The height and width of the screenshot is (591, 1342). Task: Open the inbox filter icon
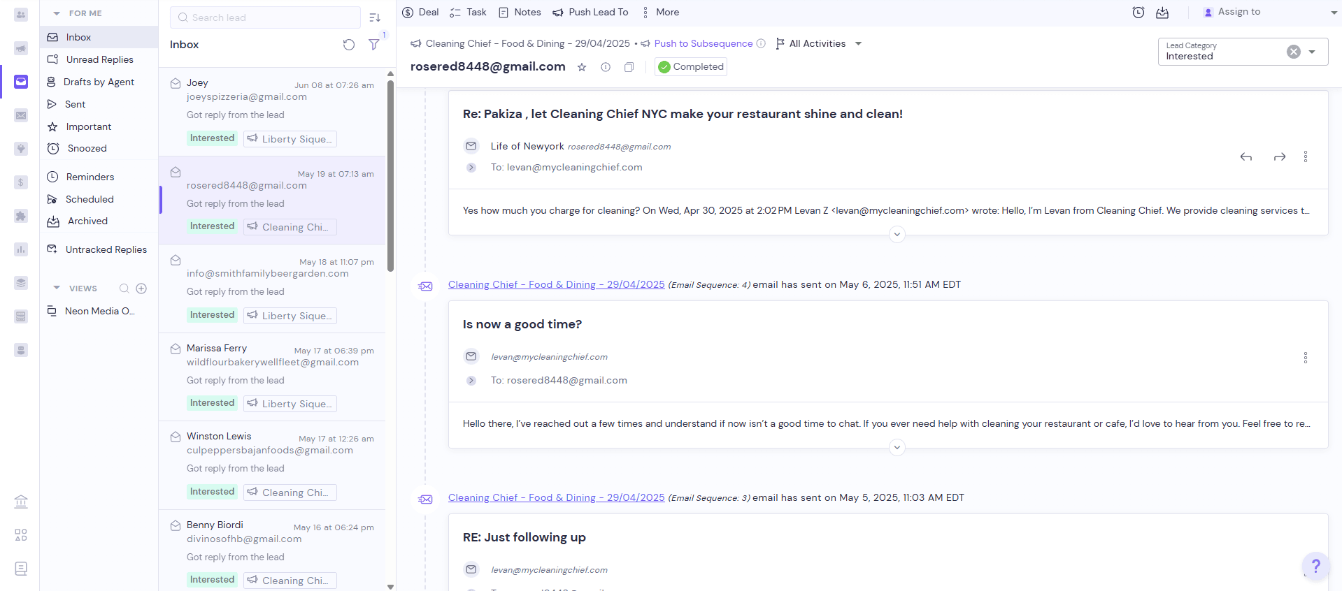coord(374,45)
